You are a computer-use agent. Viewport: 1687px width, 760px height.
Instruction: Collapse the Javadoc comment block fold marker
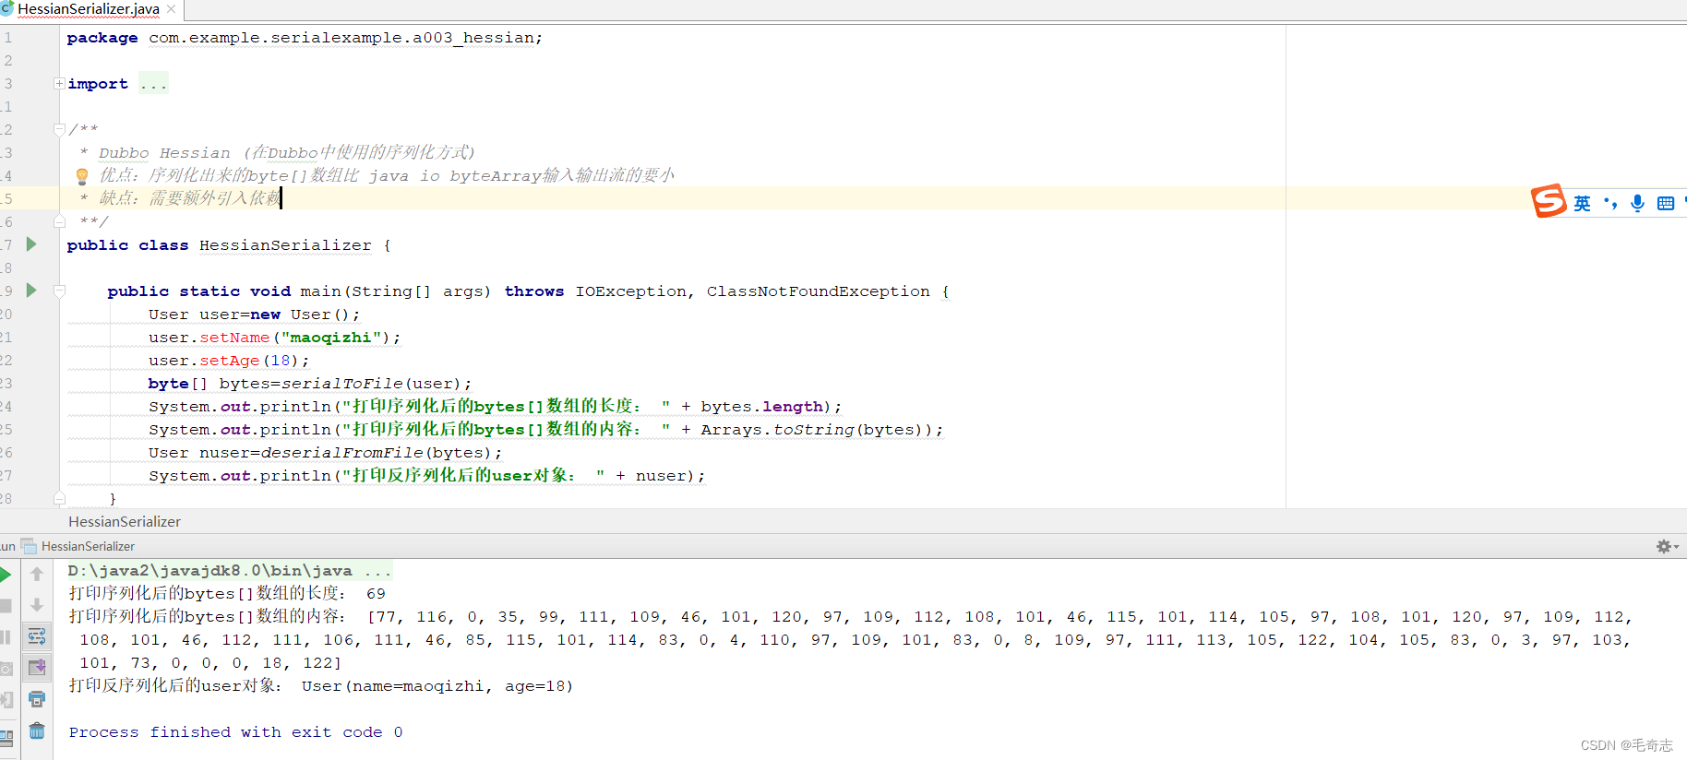coord(59,129)
